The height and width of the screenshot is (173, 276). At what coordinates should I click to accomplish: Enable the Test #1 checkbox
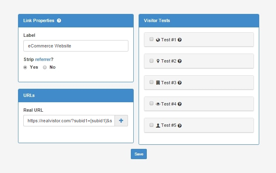click(151, 39)
